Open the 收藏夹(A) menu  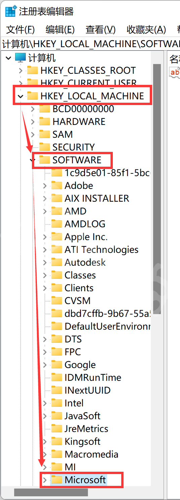(x=146, y=30)
